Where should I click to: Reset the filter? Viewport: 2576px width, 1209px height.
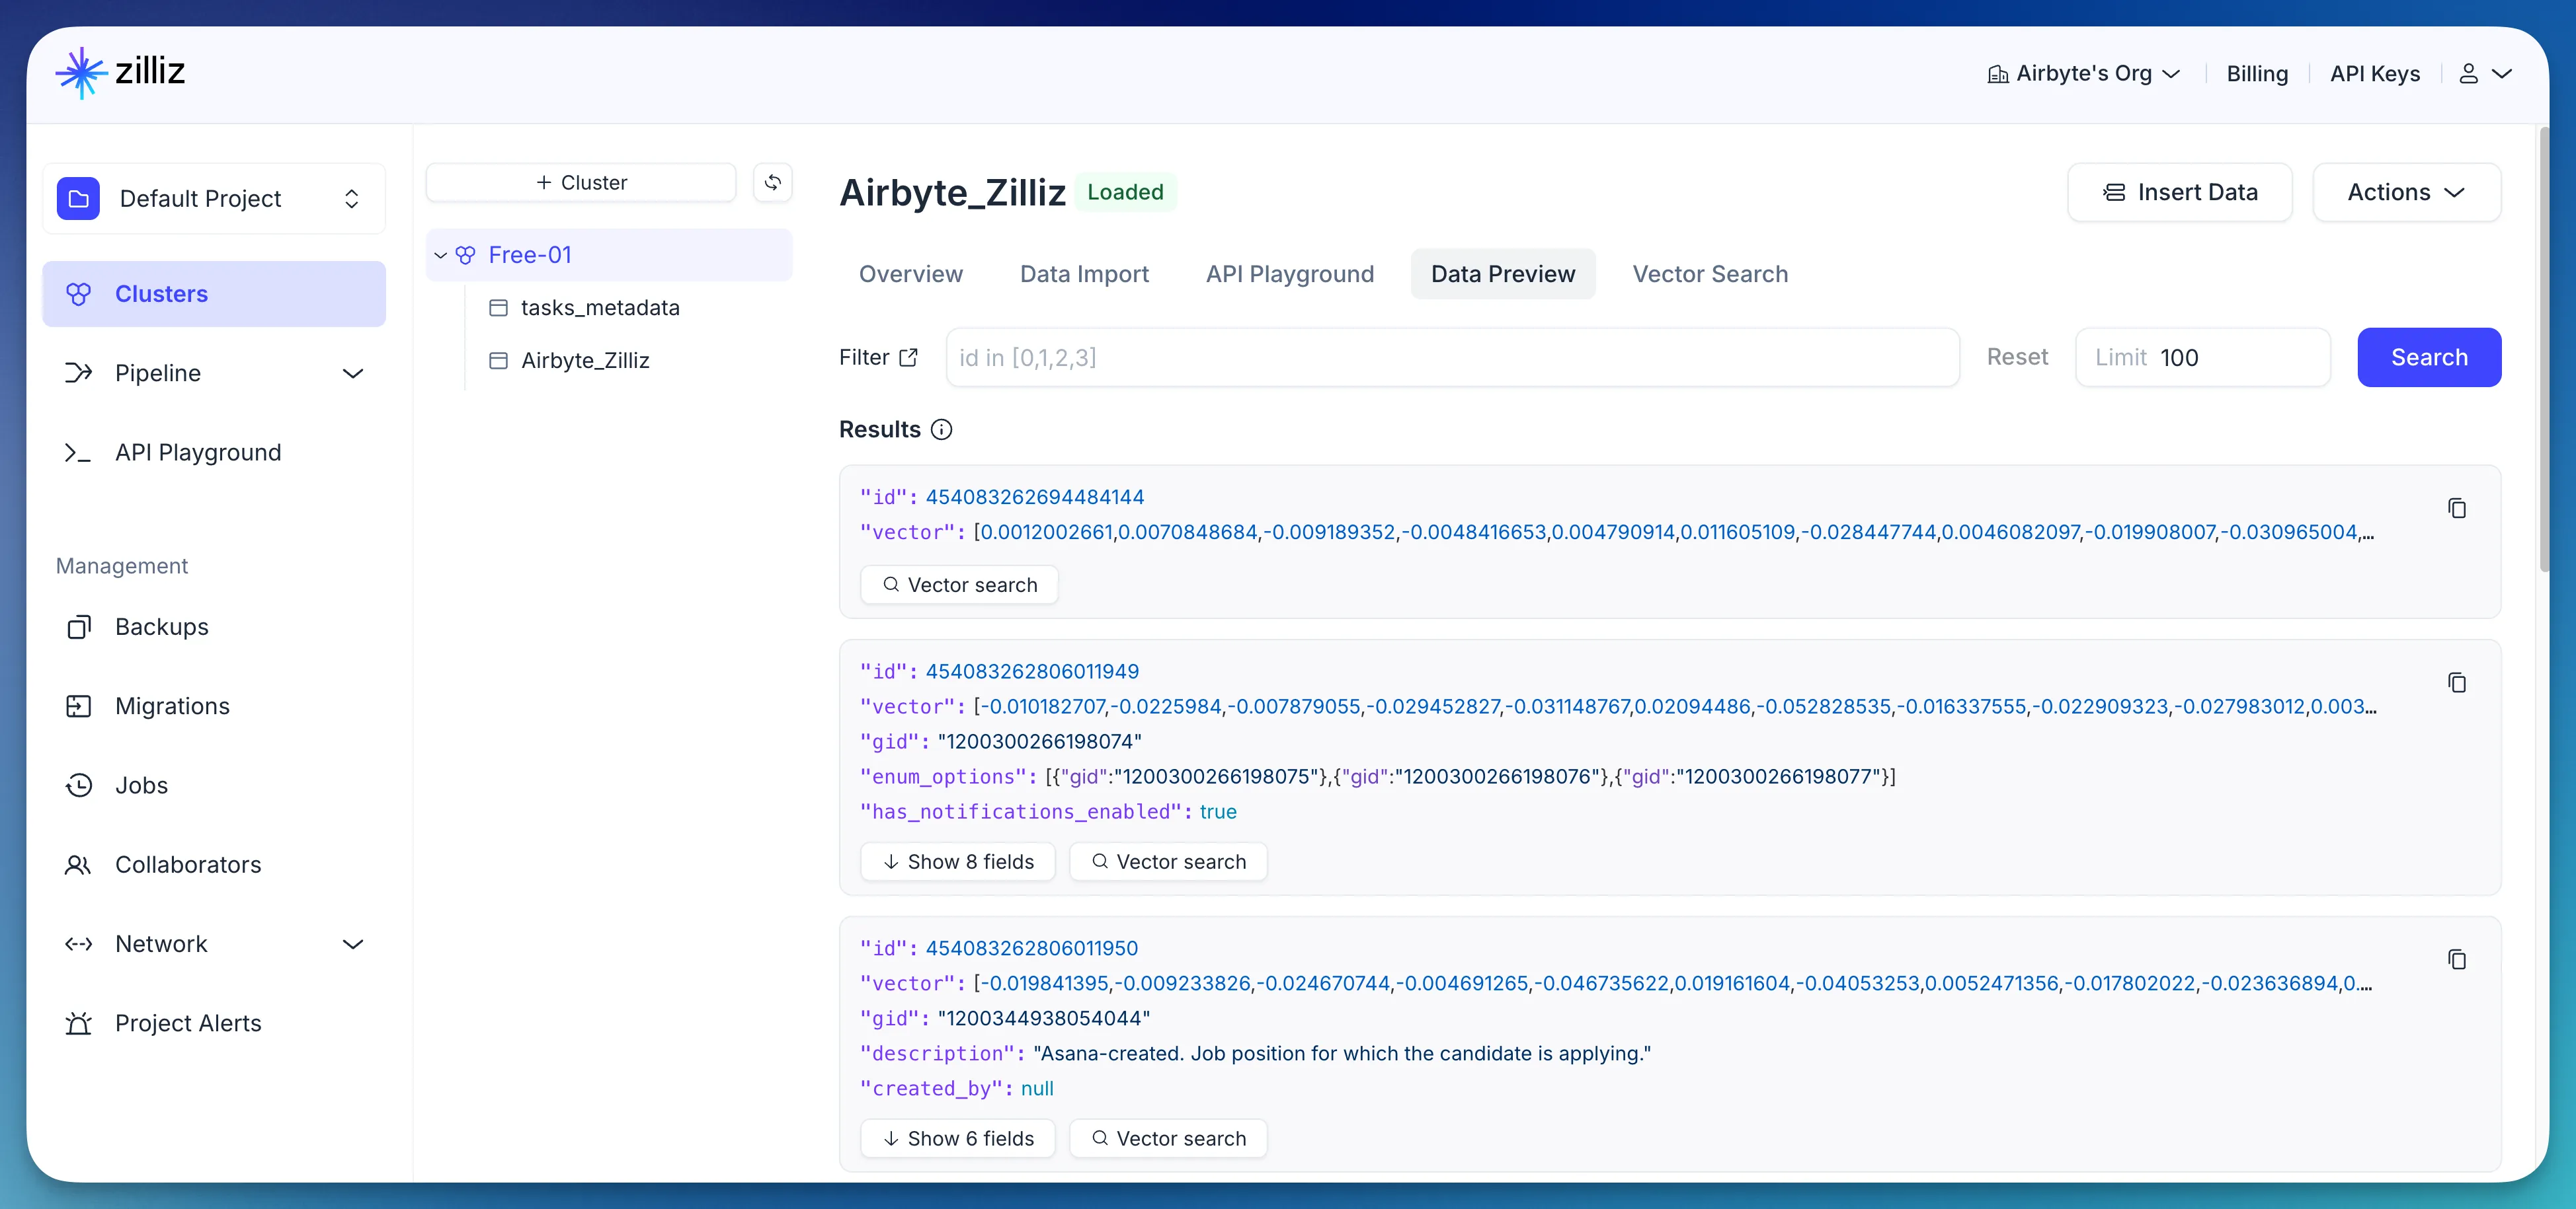tap(2017, 357)
